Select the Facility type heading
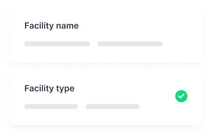Image resolution: width=213 pixels, height=140 pixels. (49, 89)
